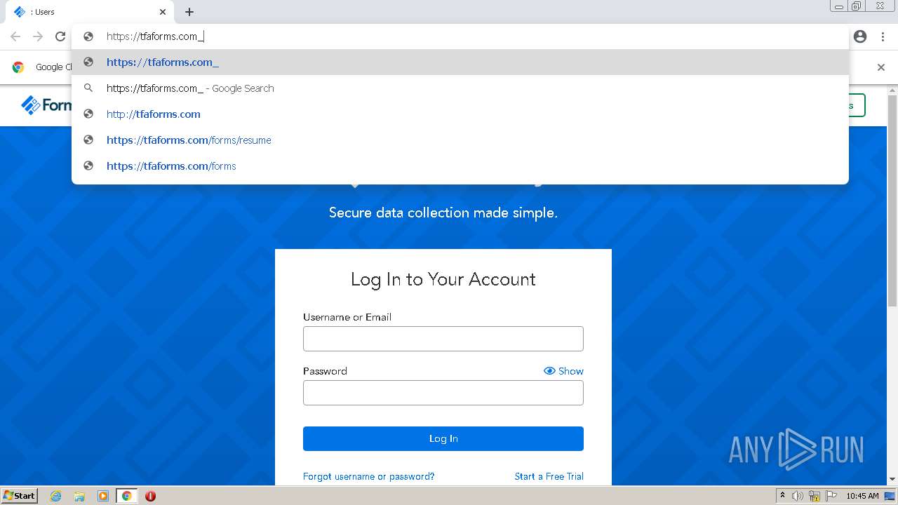Reload the page with the refresh icon
The width and height of the screenshot is (898, 505).
click(x=60, y=36)
